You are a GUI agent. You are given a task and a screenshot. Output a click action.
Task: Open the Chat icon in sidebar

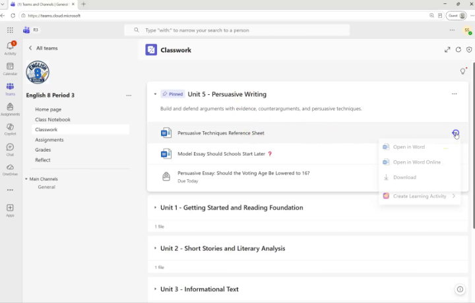point(10,150)
